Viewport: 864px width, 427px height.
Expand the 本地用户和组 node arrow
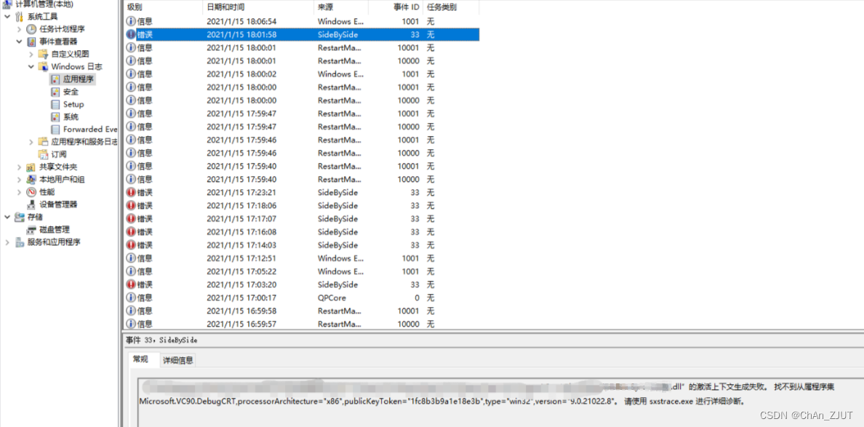(x=20, y=180)
